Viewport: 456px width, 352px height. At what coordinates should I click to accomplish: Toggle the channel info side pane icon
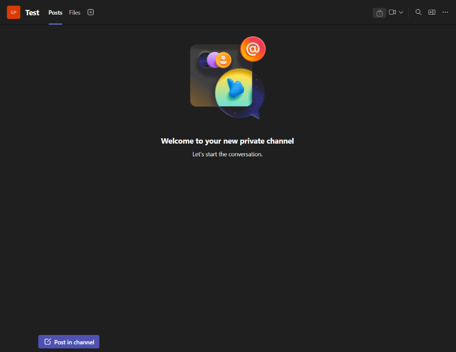click(432, 13)
